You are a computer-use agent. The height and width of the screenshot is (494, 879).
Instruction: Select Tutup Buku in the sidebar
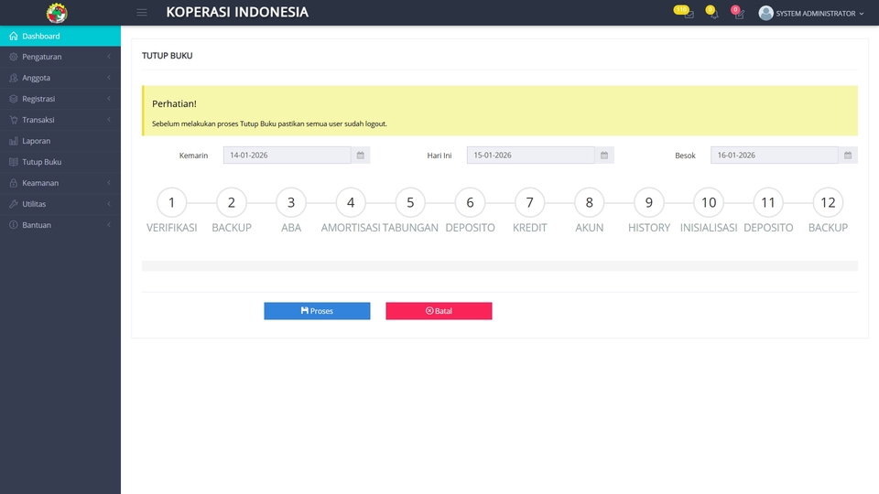60,162
